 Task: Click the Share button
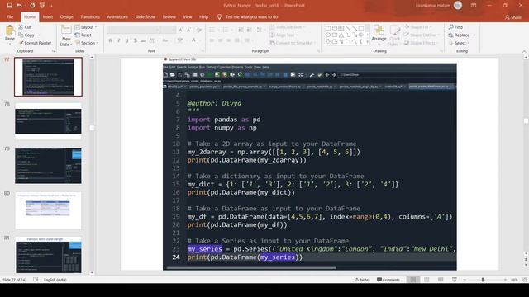[512, 17]
